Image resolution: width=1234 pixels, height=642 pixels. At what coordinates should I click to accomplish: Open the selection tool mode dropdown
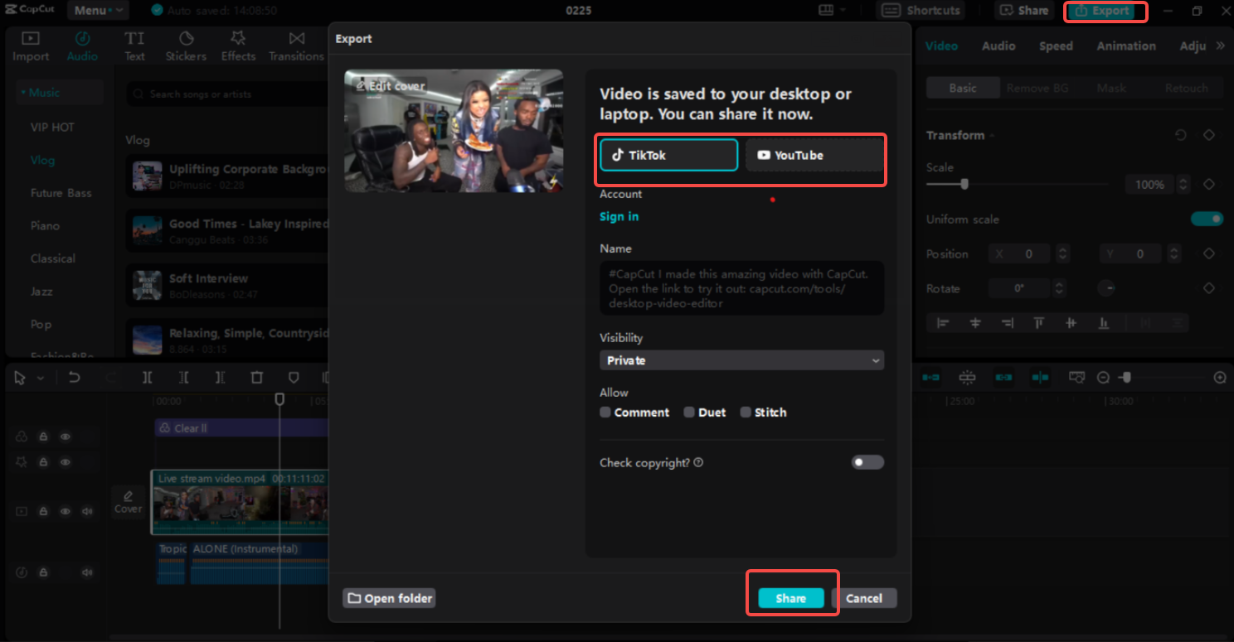coord(41,378)
